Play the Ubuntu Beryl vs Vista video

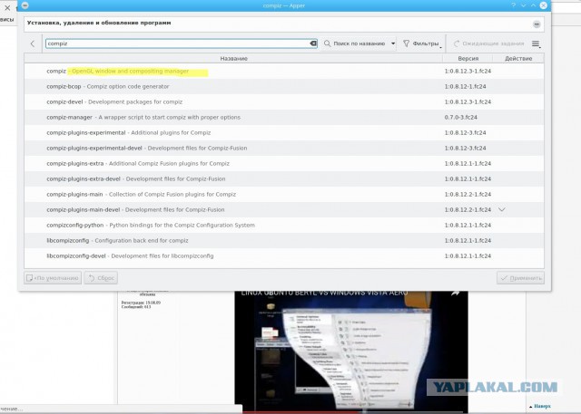pyautogui.click(x=351, y=351)
